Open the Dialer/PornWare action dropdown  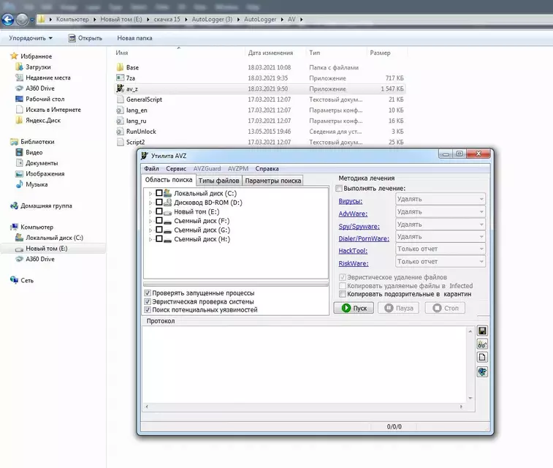click(441, 236)
